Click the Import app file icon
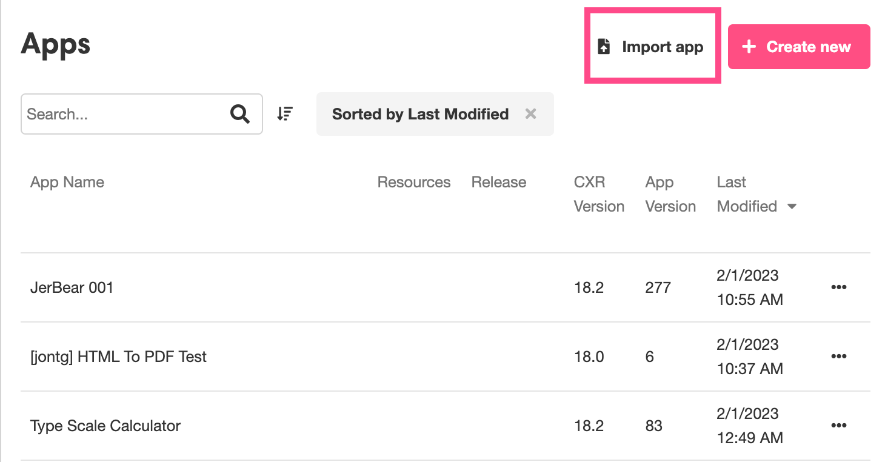Image resolution: width=885 pixels, height=462 pixels. tap(604, 47)
